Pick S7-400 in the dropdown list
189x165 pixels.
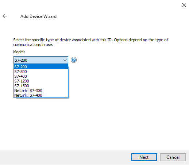coord(41,76)
